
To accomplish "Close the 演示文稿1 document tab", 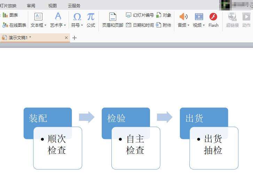I will click(x=66, y=38).
